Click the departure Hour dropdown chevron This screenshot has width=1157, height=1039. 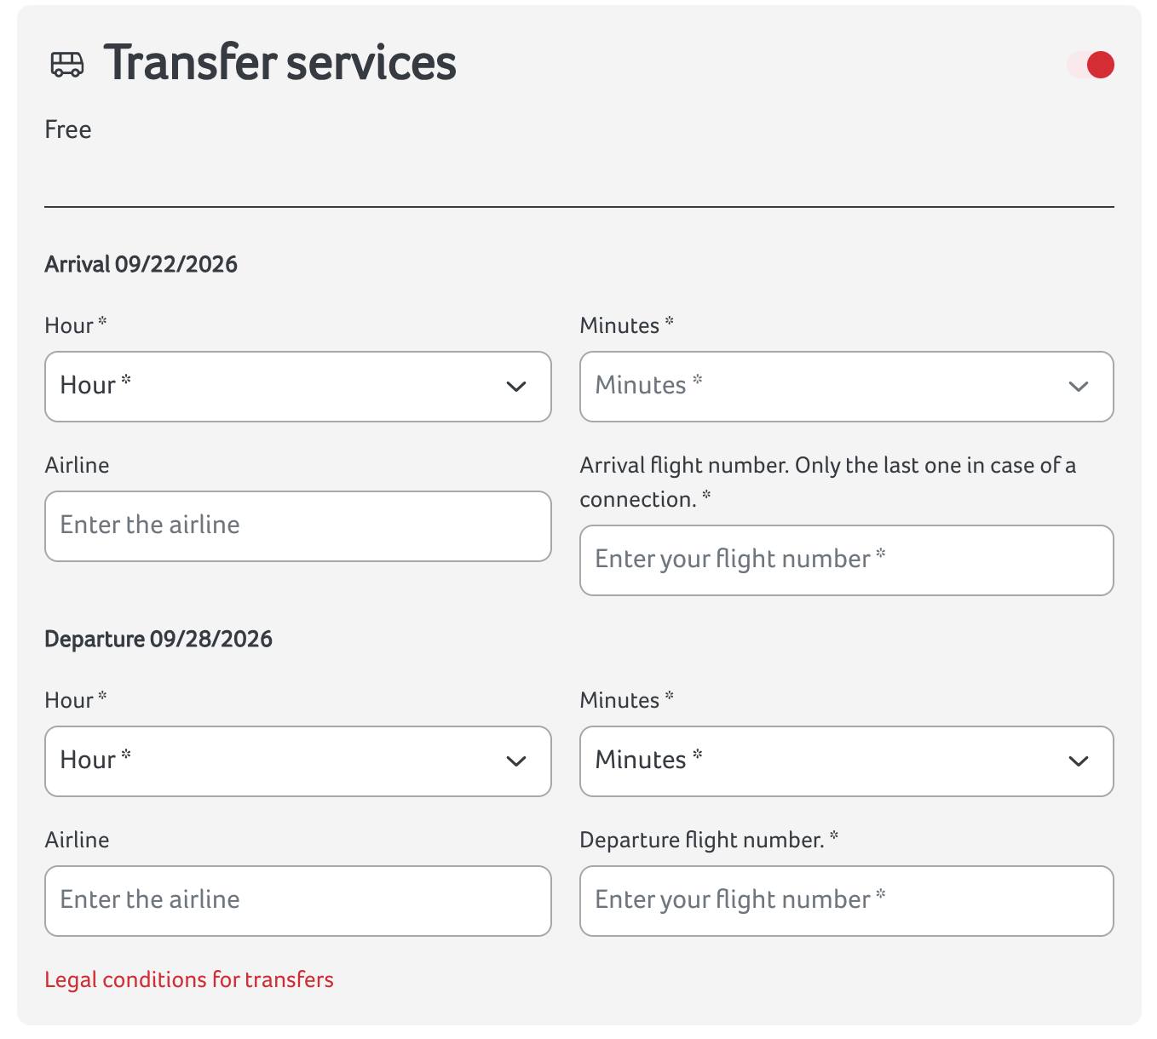[x=516, y=761]
